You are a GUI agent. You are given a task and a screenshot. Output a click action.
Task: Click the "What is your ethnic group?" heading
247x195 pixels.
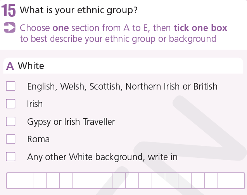[79, 10]
